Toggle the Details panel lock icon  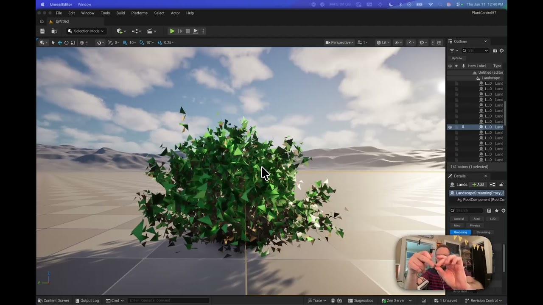click(501, 185)
